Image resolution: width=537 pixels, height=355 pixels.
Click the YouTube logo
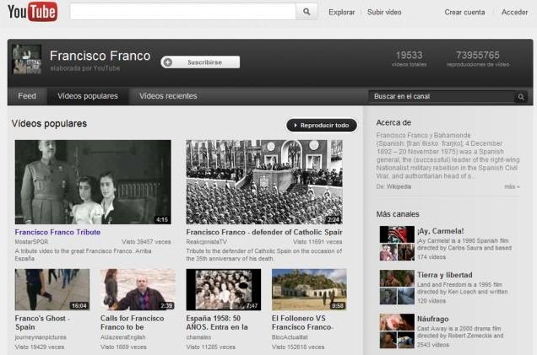point(32,12)
